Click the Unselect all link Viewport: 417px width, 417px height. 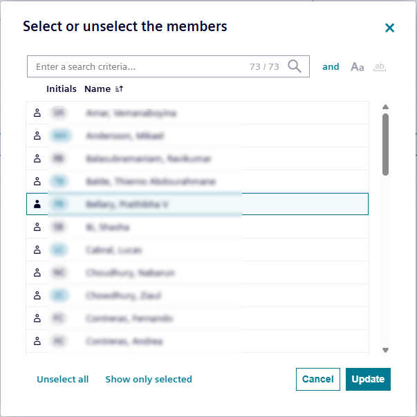(x=63, y=379)
